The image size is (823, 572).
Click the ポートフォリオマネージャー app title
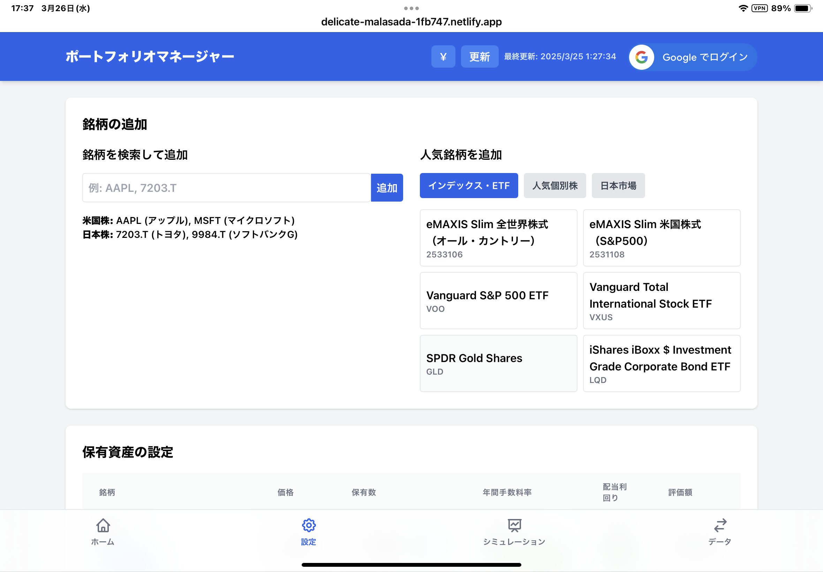150,57
